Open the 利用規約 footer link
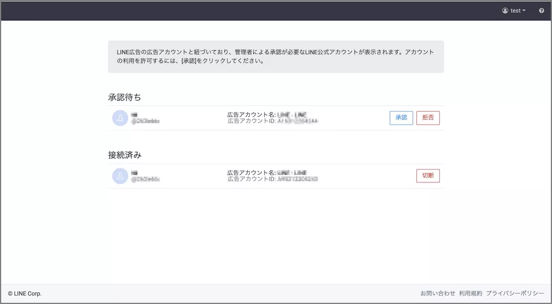 point(471,293)
